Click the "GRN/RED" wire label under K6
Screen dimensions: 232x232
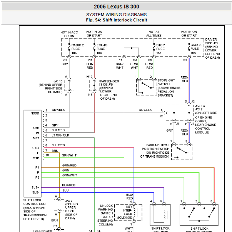tap(149, 66)
